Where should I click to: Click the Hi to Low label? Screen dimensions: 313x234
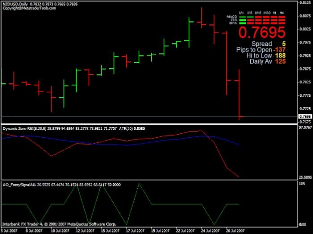[x=259, y=55]
